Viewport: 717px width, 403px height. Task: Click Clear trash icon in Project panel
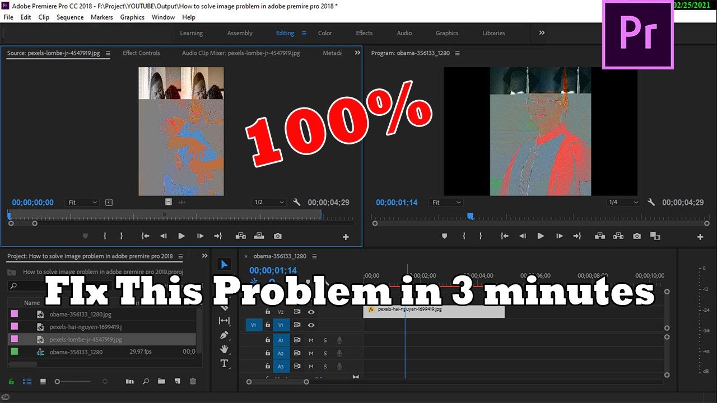(x=193, y=381)
